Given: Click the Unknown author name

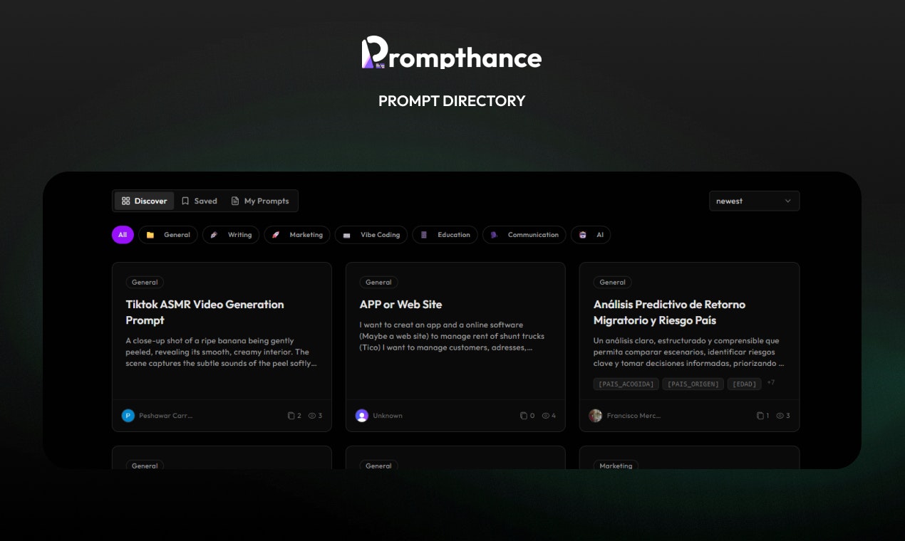Looking at the screenshot, I should 388,416.
